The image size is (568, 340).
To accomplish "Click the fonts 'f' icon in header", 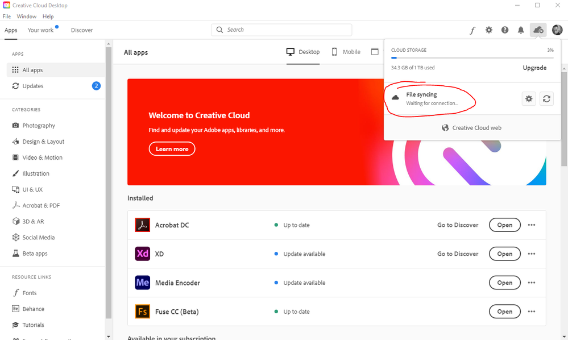I will pyautogui.click(x=472, y=31).
